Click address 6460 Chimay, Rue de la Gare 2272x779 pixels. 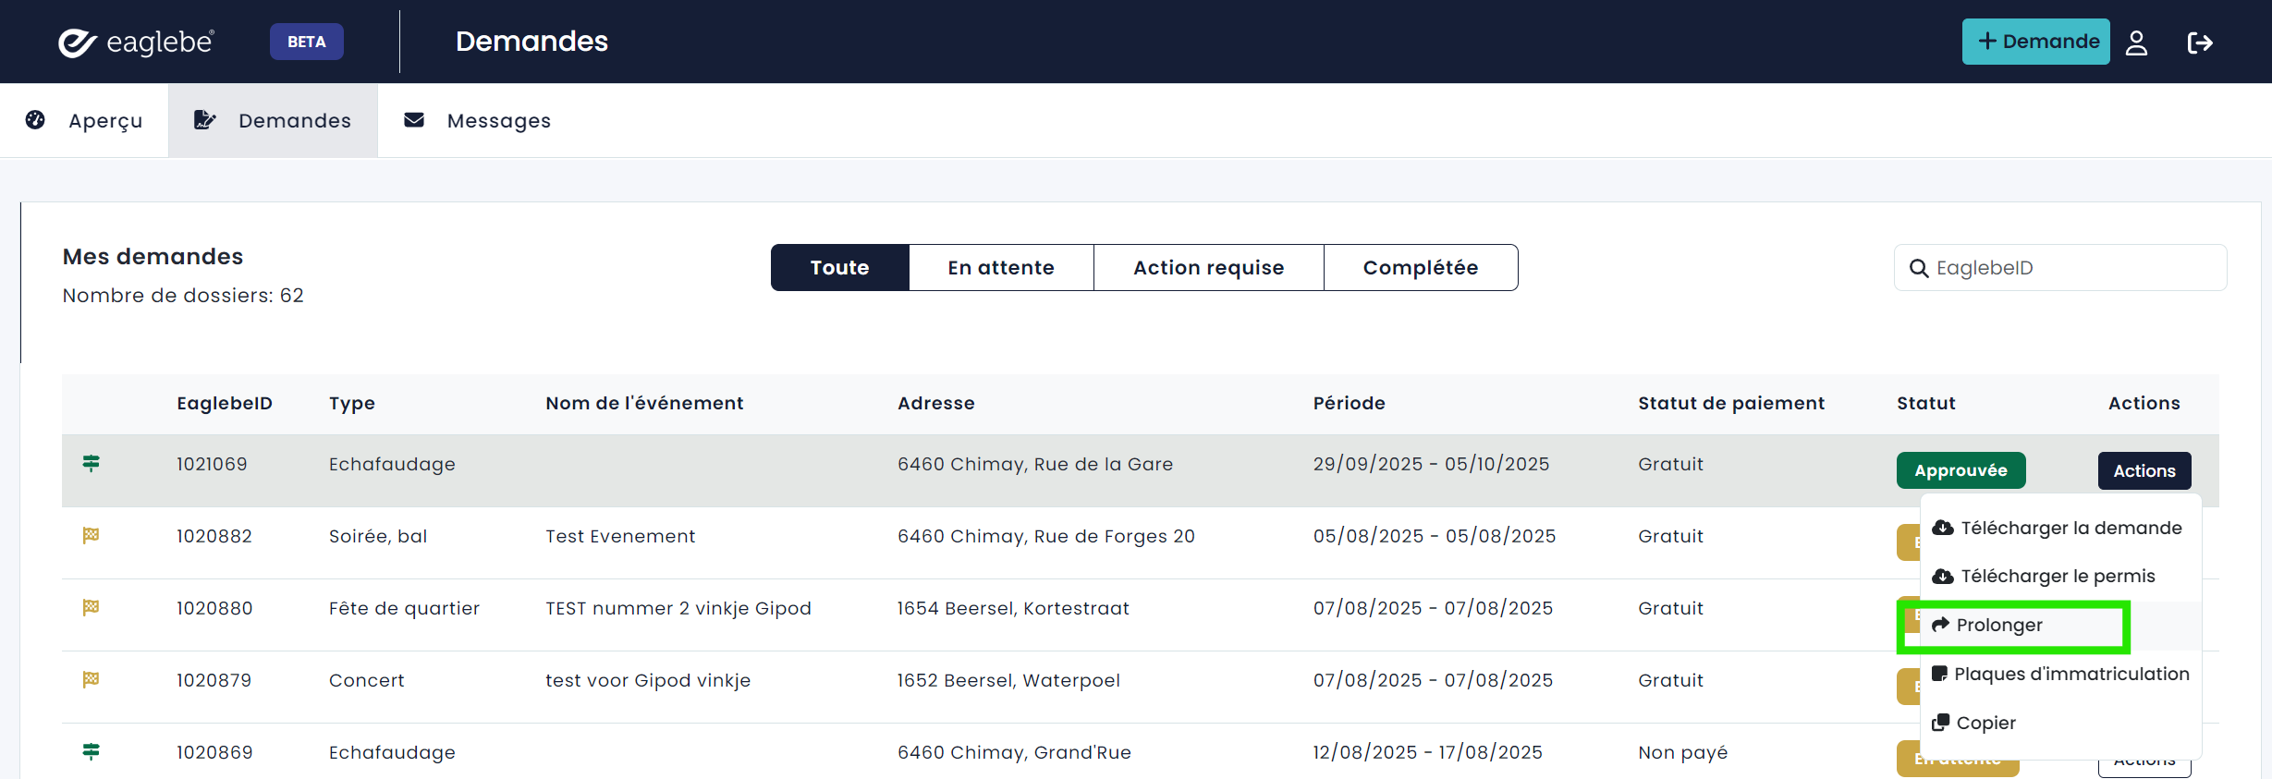click(x=1035, y=464)
